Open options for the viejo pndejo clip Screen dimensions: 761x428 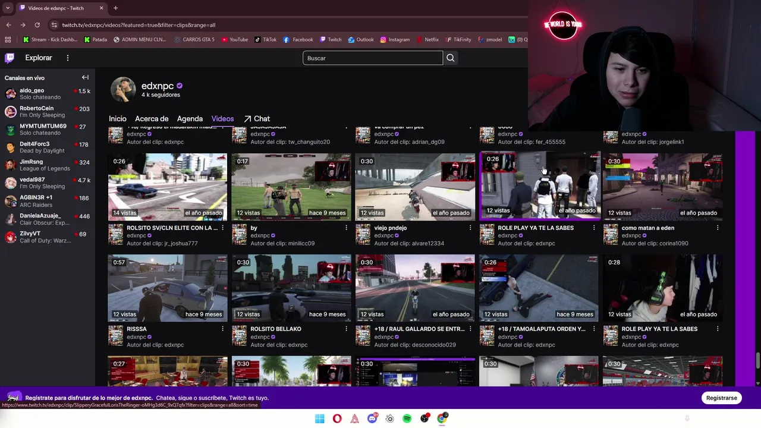click(x=470, y=228)
